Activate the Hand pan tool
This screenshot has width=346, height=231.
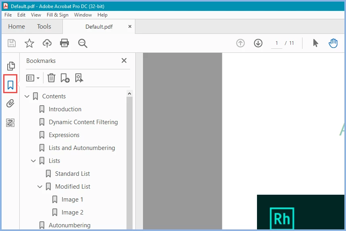point(333,43)
